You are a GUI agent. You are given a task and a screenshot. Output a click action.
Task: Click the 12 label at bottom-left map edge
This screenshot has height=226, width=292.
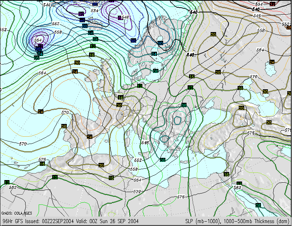pyautogui.click(x=7, y=182)
